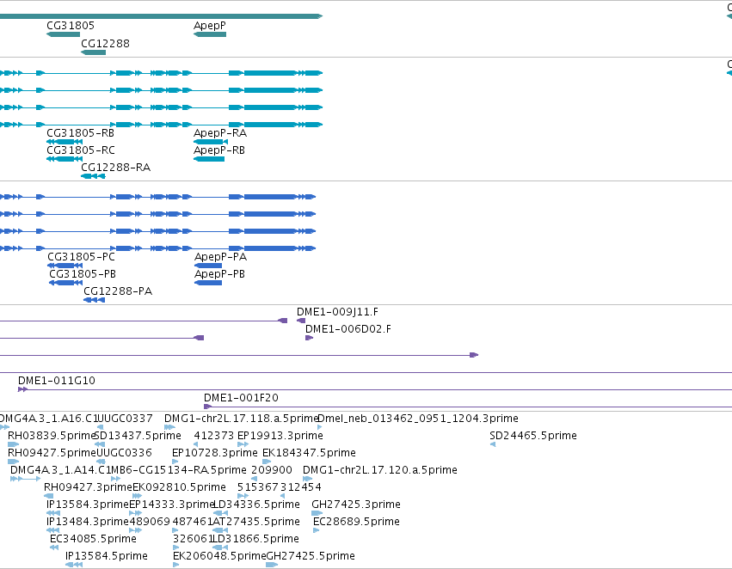Viewport: 732px width, 569px height.
Task: Select the 515367 feature label
Action: pyautogui.click(x=258, y=487)
